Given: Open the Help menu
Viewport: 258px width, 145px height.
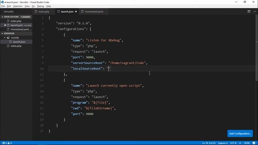Looking at the screenshot, I should pos(48,6).
